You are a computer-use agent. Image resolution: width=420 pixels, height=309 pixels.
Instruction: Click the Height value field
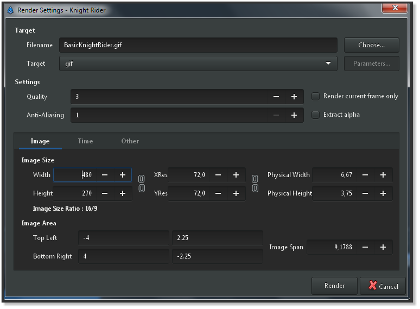tap(75, 193)
